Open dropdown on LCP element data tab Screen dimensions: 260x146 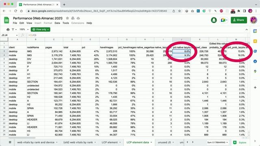151,142
